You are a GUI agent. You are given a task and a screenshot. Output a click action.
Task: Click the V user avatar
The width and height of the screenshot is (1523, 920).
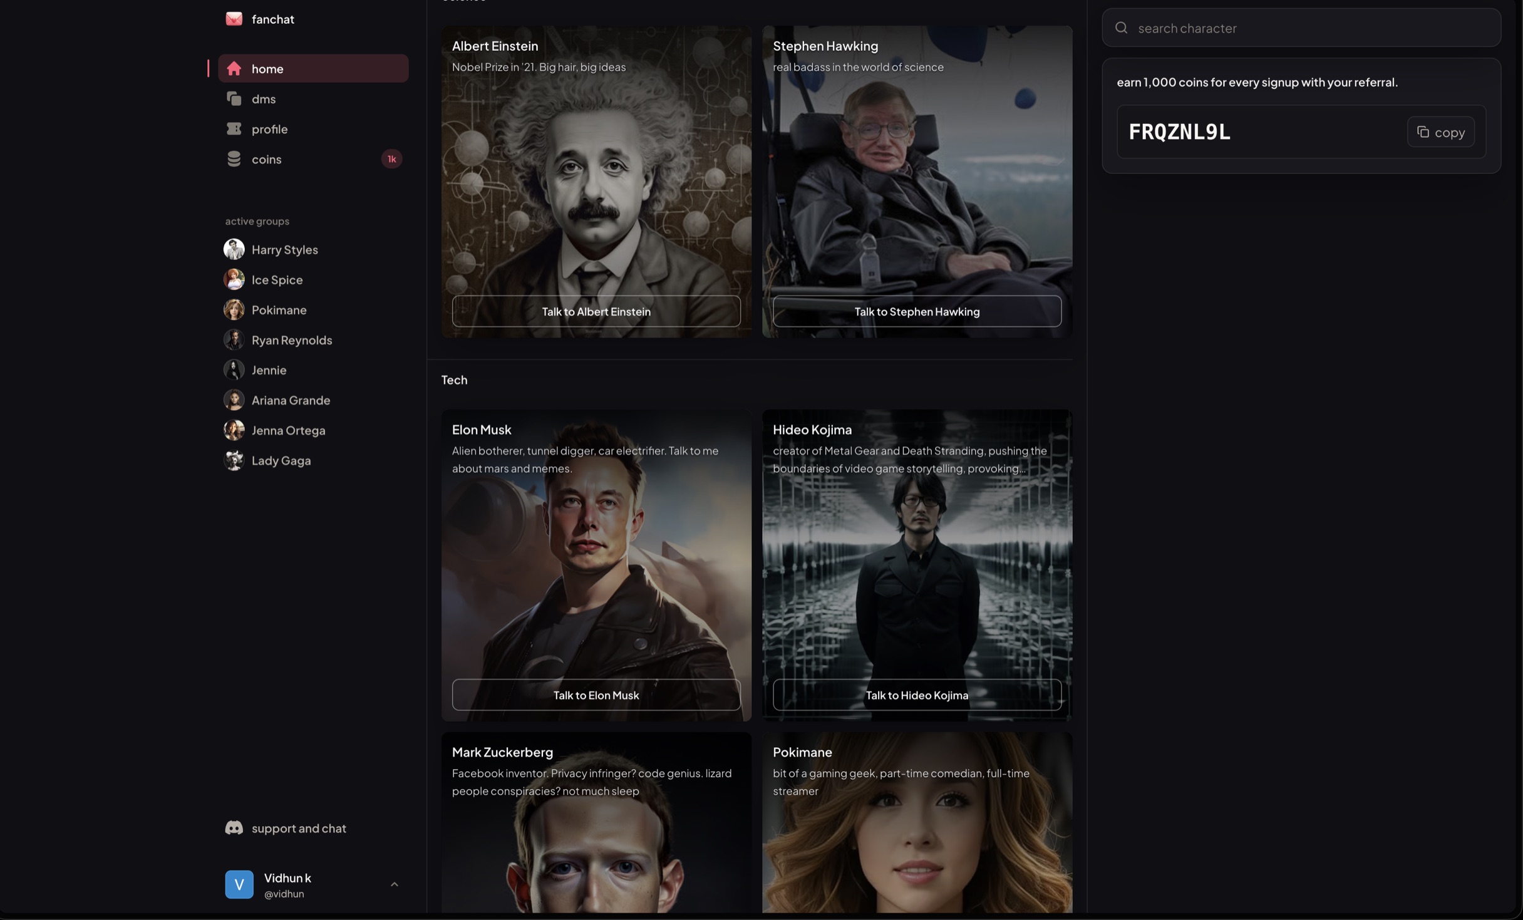click(239, 884)
